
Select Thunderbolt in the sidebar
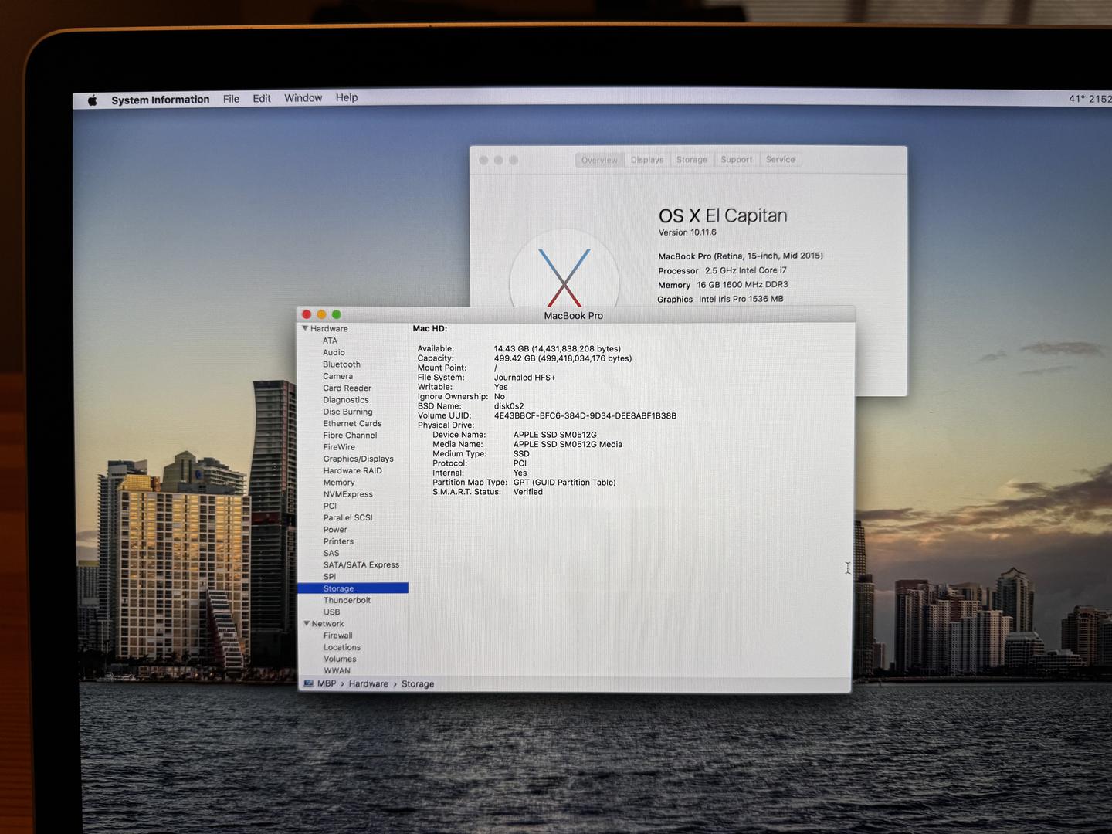point(347,600)
